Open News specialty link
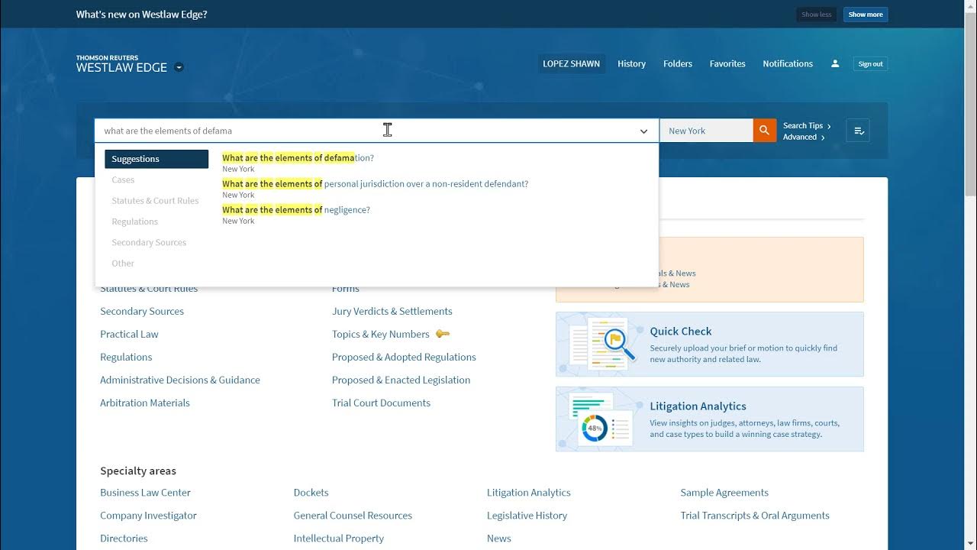The height and width of the screenshot is (550, 977). [x=499, y=539]
